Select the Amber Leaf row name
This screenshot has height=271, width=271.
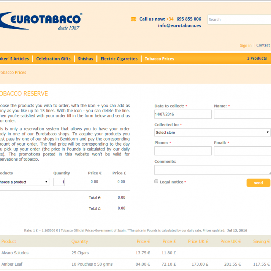click(x=12, y=264)
